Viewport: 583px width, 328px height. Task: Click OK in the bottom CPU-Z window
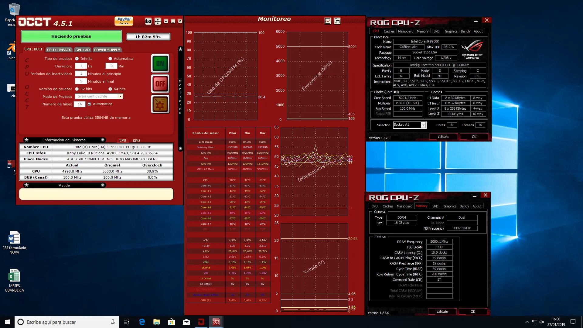point(473,312)
